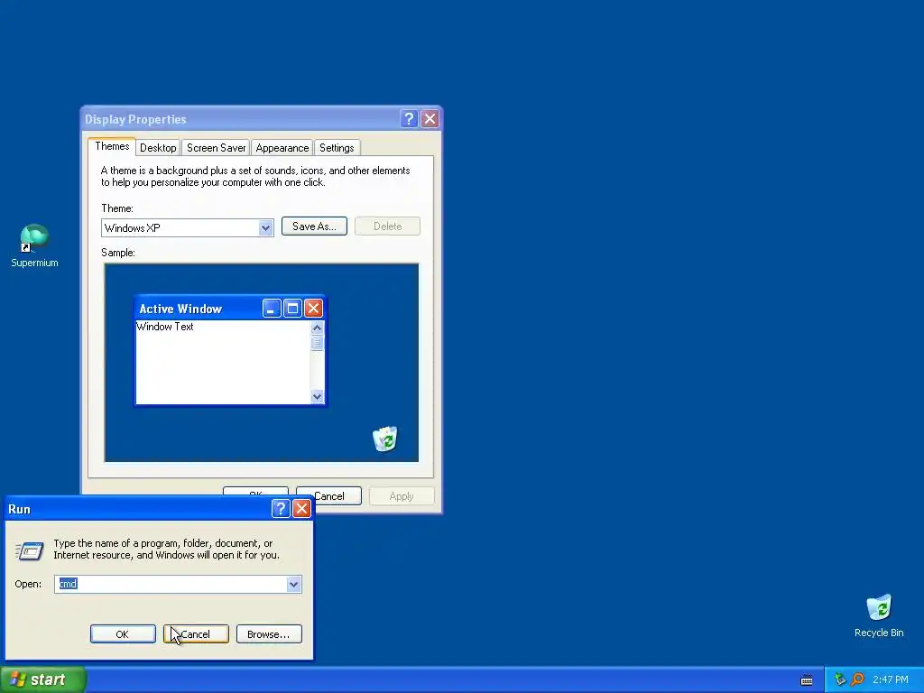
Task: Switch to the Settings tab
Action: pos(337,148)
